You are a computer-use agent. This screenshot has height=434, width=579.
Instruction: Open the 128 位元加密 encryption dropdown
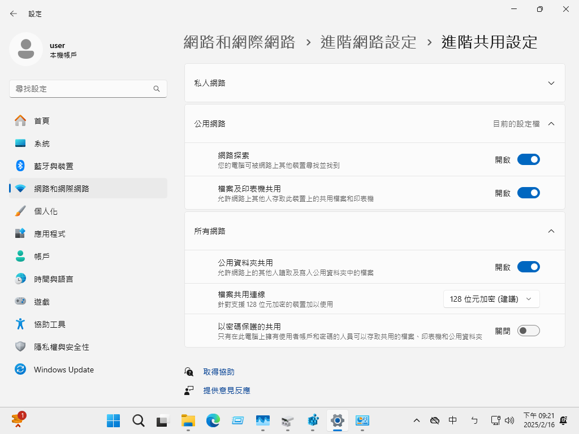(x=491, y=299)
